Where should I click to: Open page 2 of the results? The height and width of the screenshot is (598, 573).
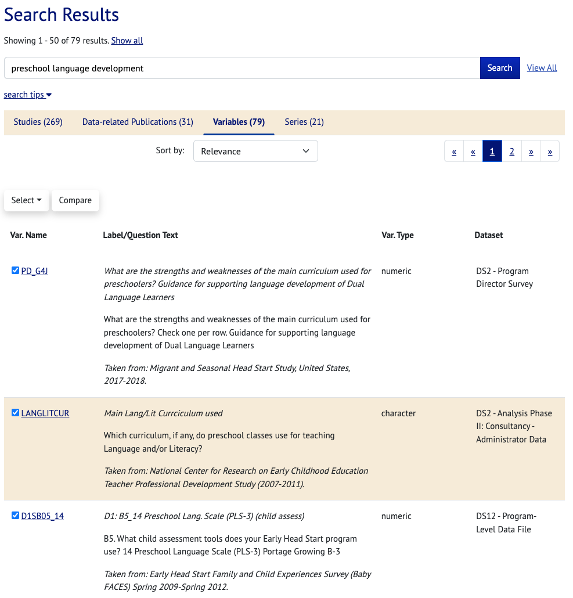point(511,152)
